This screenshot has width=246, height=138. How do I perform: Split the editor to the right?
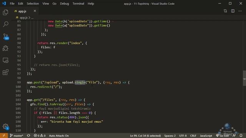233,11
